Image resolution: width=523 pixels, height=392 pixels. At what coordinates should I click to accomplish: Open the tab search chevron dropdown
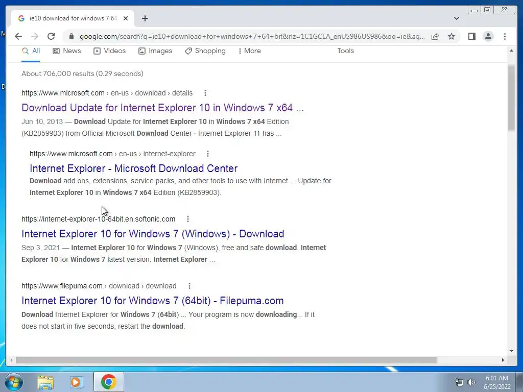point(457,18)
